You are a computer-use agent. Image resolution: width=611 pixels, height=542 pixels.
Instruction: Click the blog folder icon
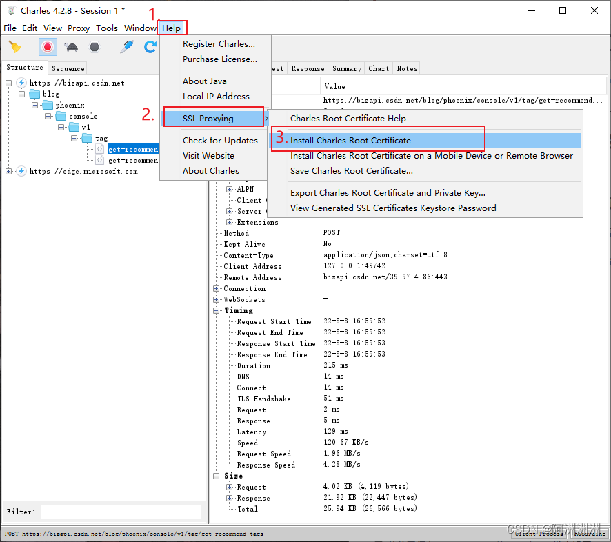click(x=34, y=94)
